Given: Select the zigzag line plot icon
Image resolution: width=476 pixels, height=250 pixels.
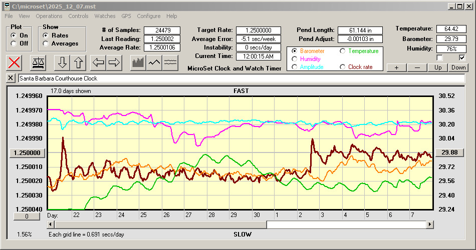Looking at the screenshot, I should point(154,62).
